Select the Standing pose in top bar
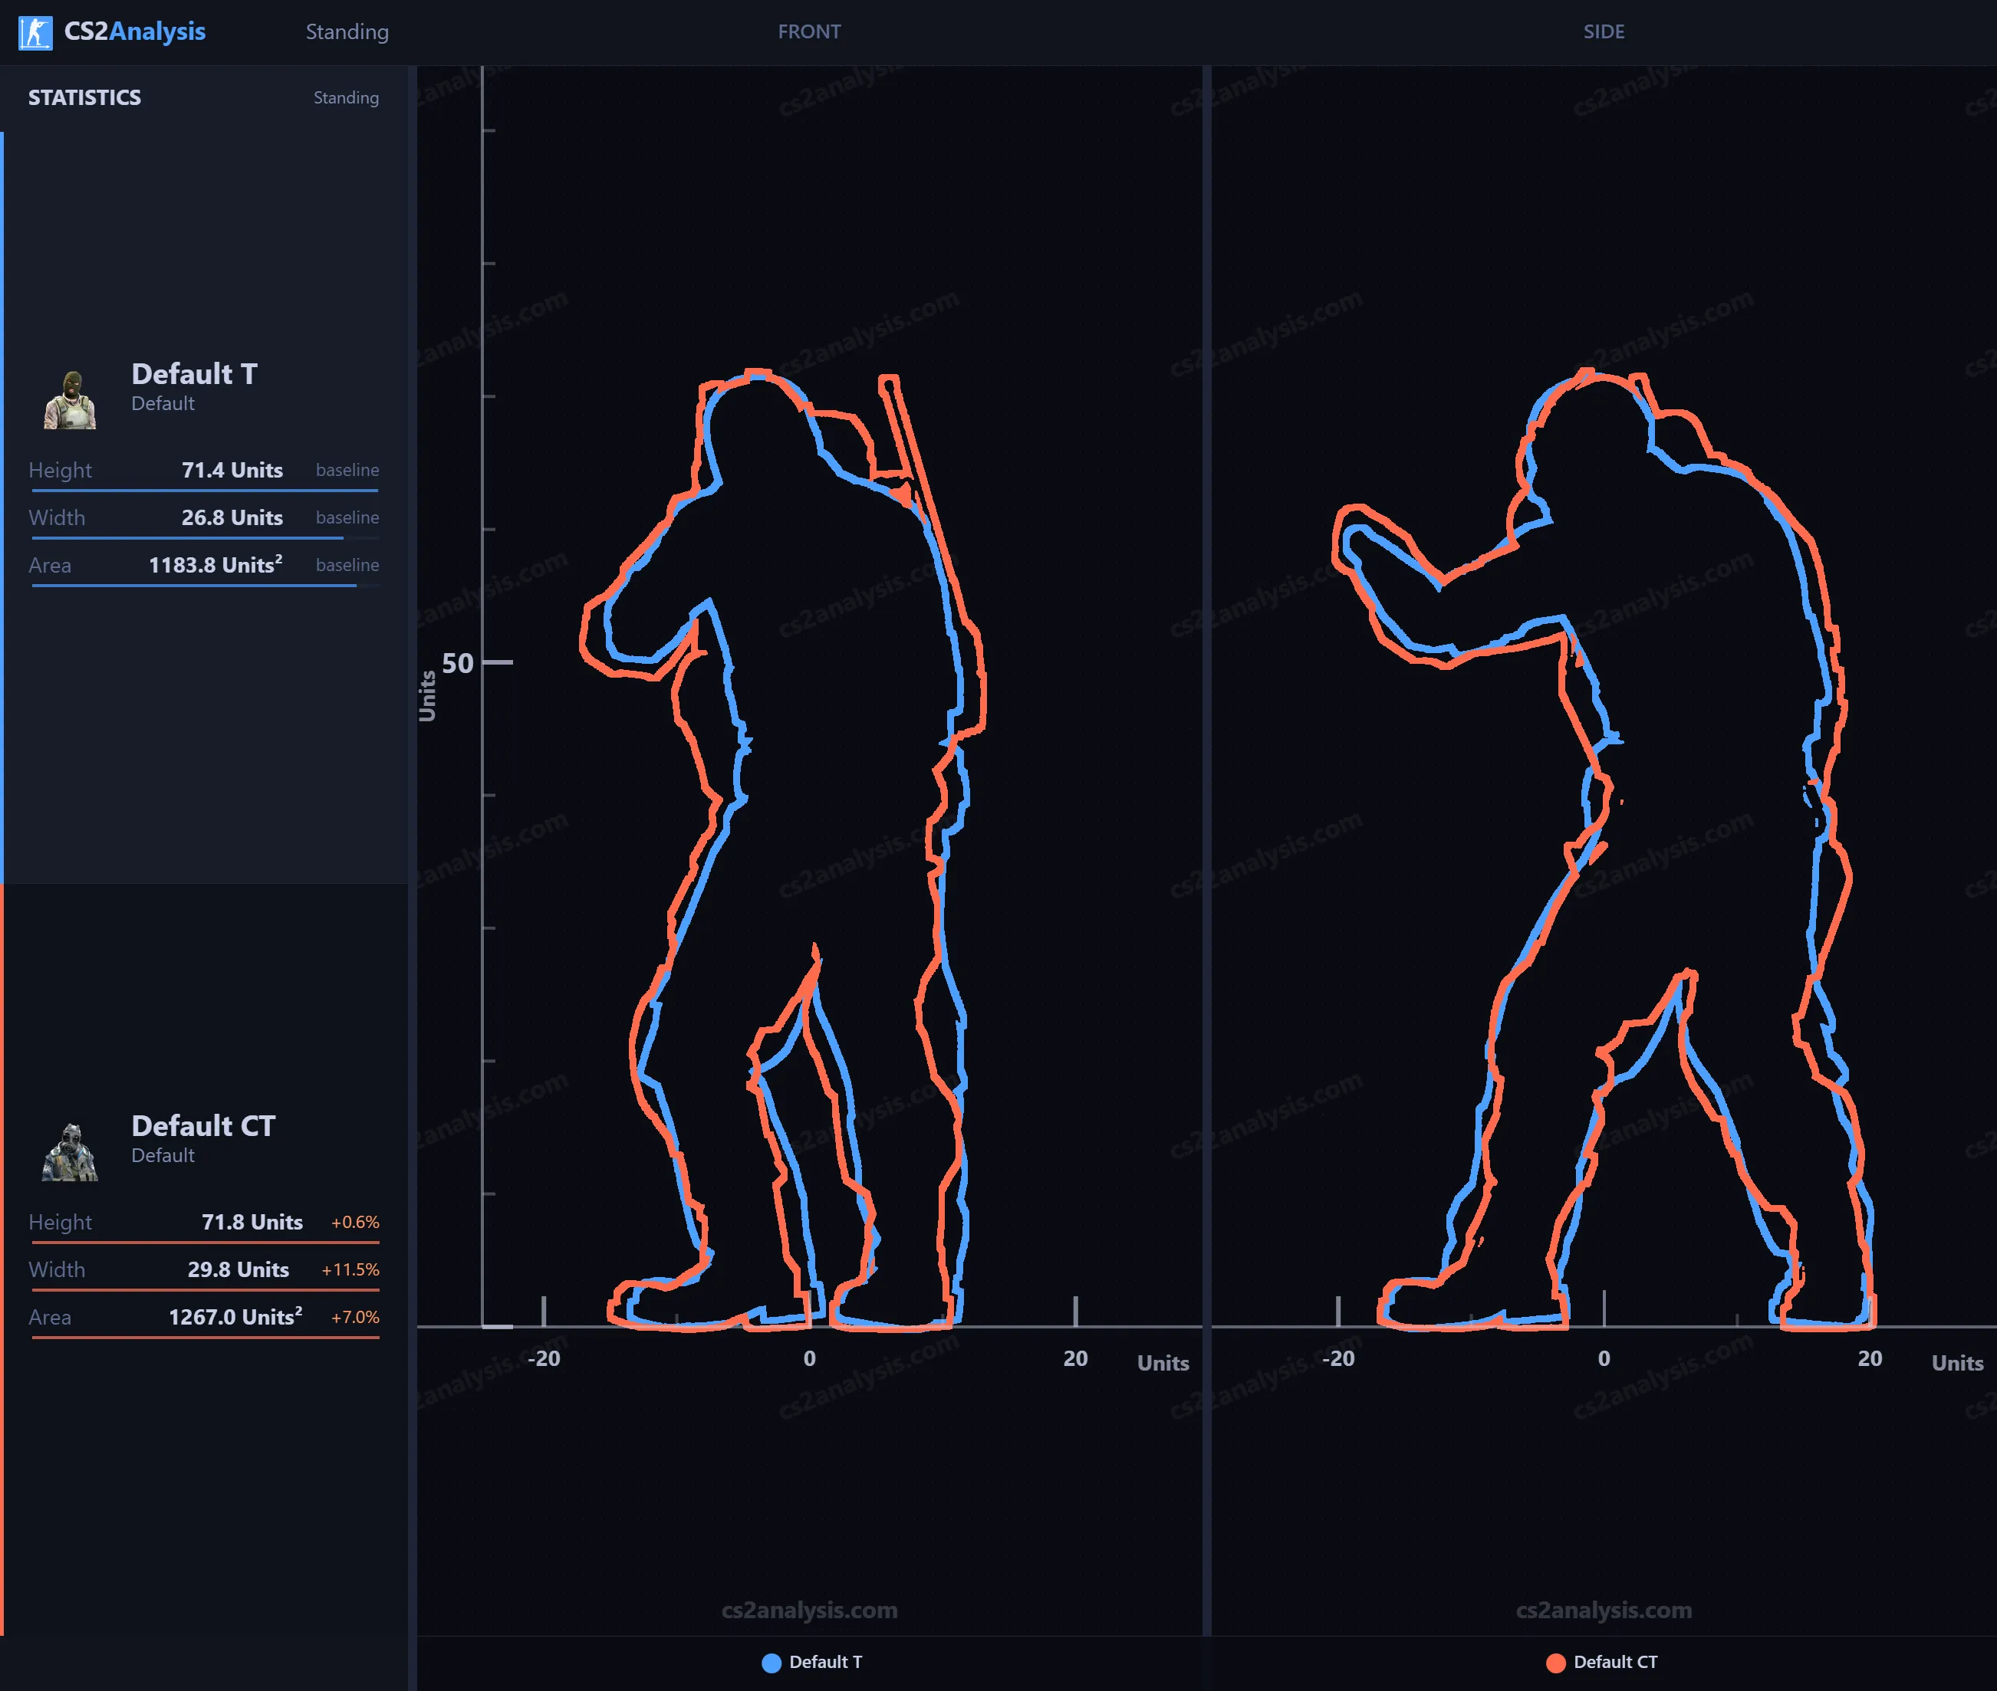Viewport: 1997px width, 1691px height. click(x=347, y=31)
